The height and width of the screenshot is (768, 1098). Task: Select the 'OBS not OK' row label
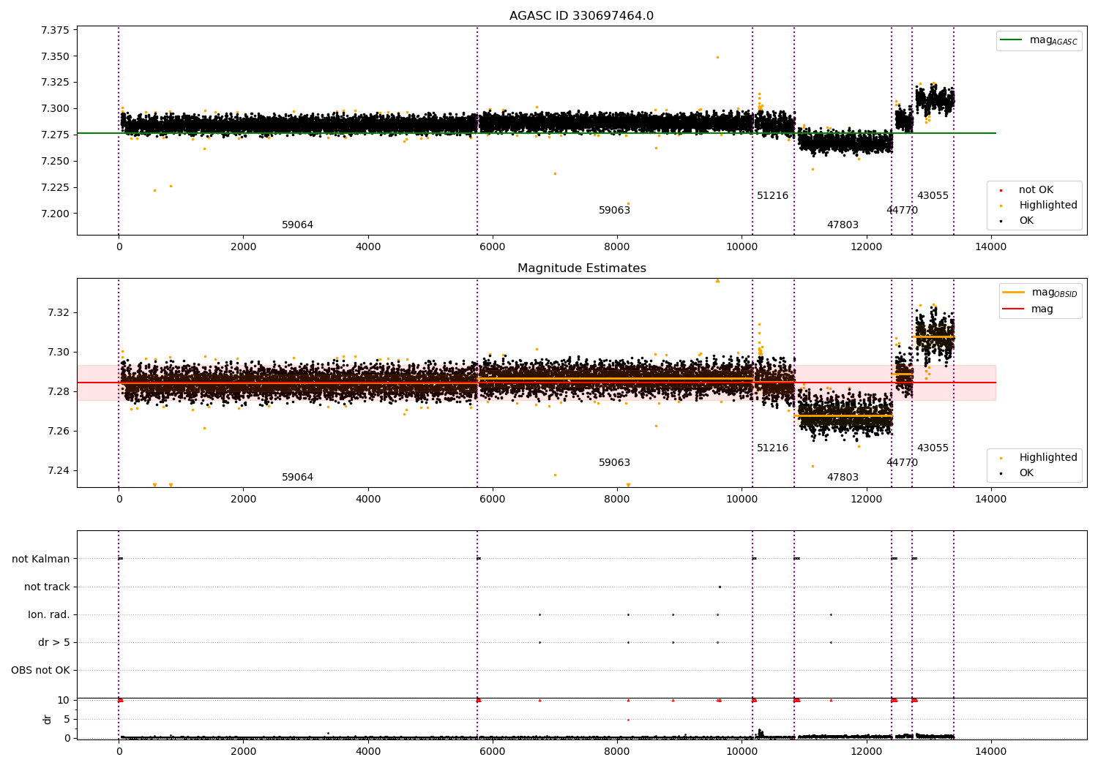(40, 670)
